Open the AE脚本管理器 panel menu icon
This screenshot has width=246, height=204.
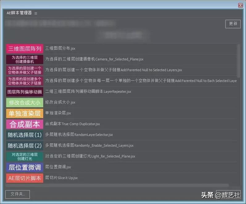pos(36,13)
